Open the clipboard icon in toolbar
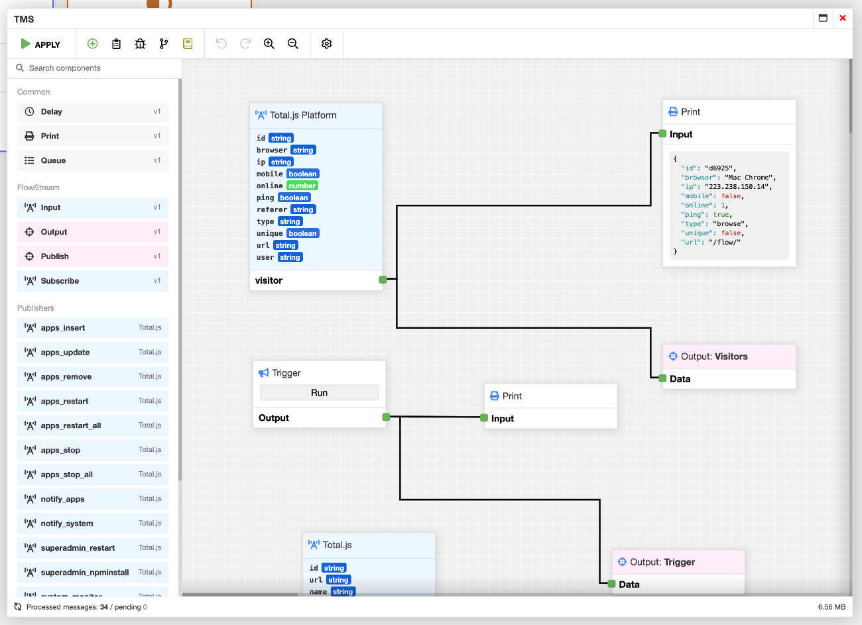Image resolution: width=862 pixels, height=625 pixels. pyautogui.click(x=117, y=44)
